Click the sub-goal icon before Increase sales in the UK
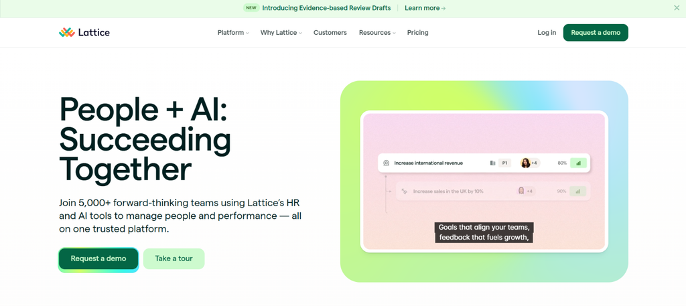 [405, 192]
